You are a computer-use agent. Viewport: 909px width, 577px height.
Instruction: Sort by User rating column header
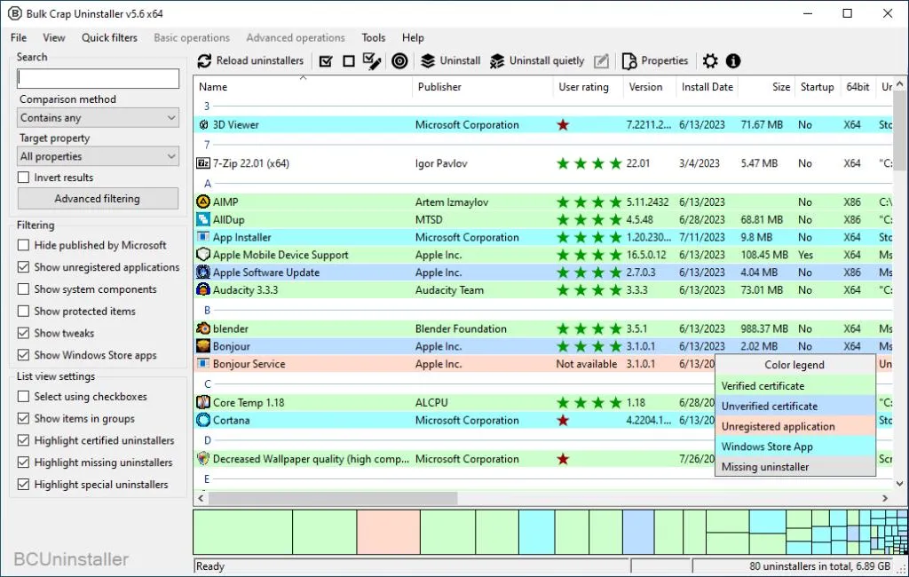coord(588,87)
